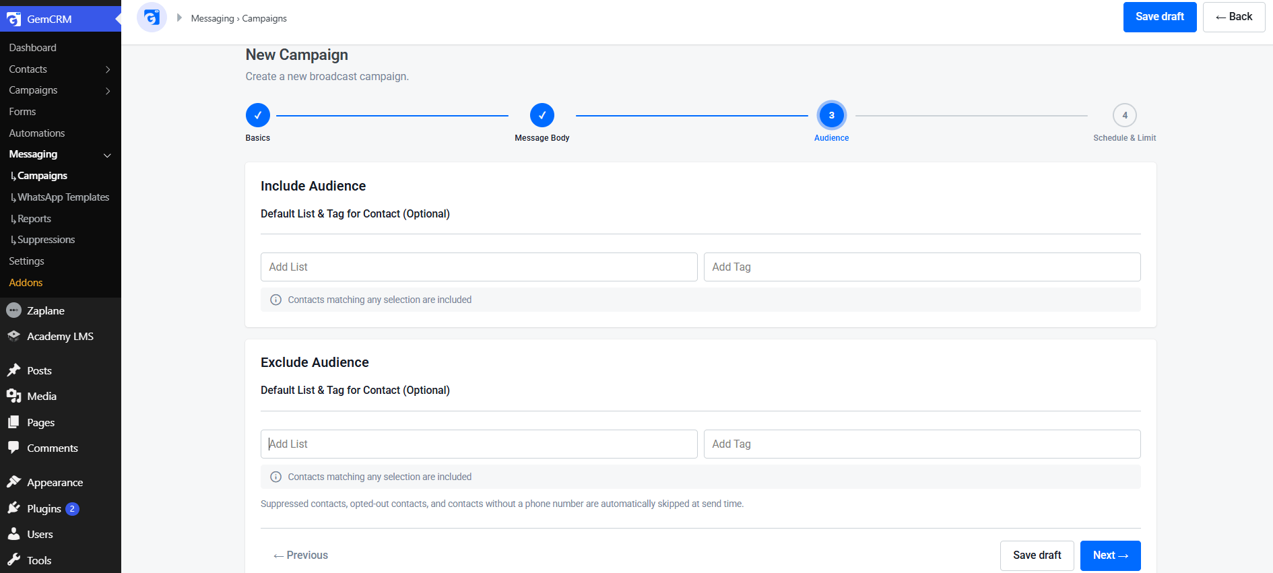
Task: Click the round GemCRM icon beside breadcrumb
Action: [x=152, y=18]
